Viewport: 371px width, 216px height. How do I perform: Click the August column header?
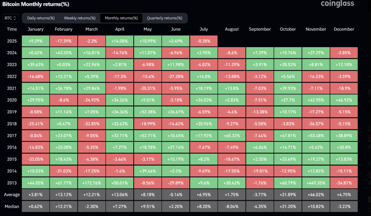coord(232,29)
